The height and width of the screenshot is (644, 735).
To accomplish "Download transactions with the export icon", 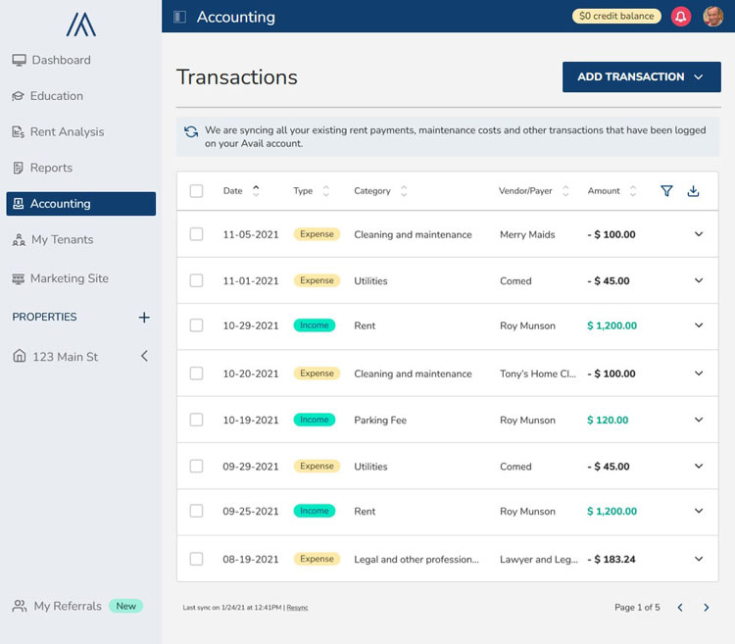I will coord(693,191).
